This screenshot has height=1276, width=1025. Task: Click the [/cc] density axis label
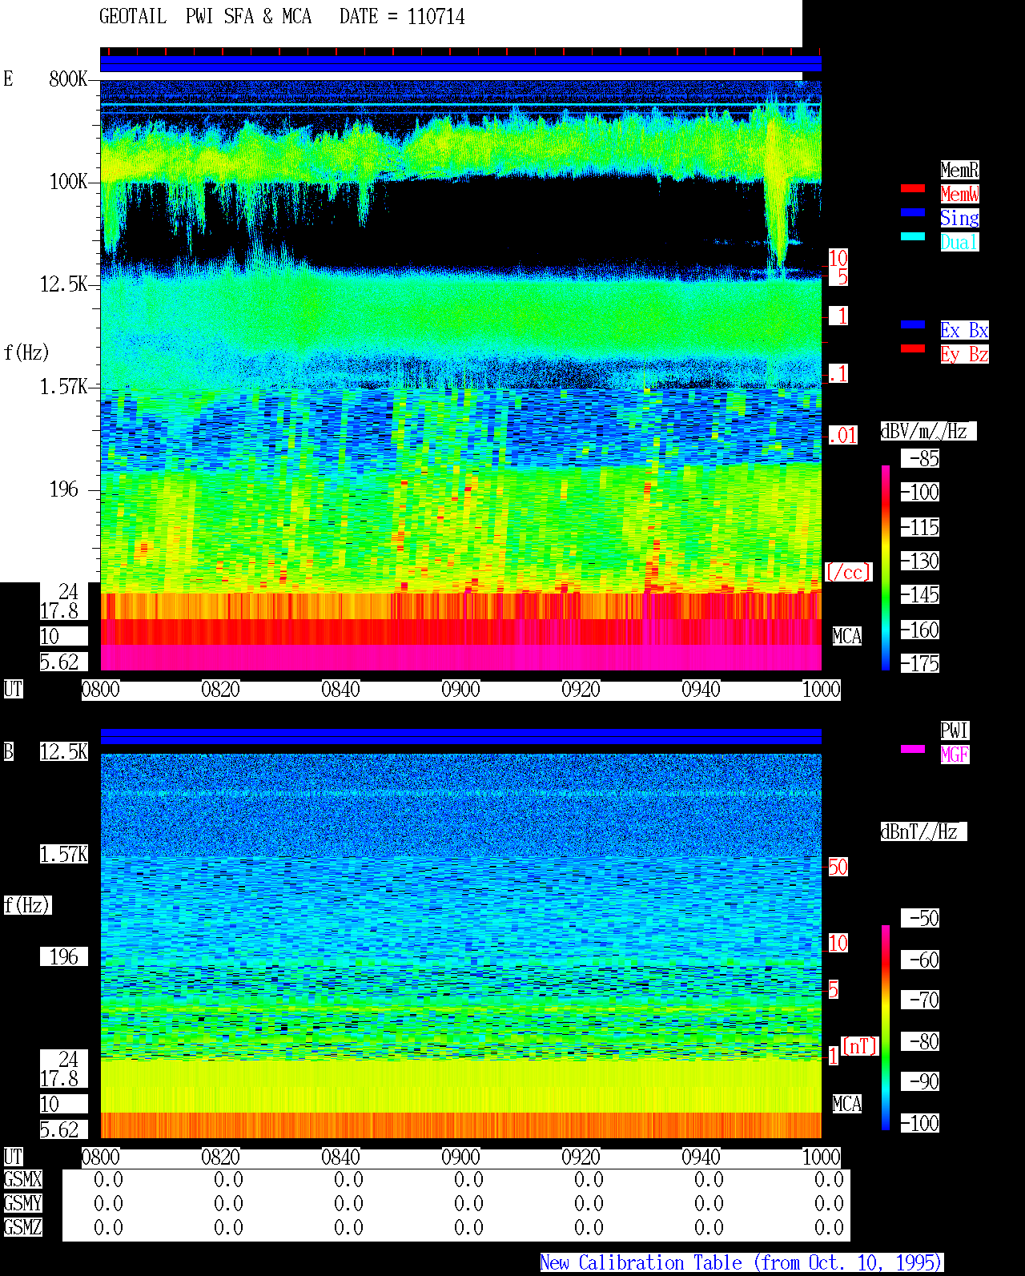pos(848,573)
